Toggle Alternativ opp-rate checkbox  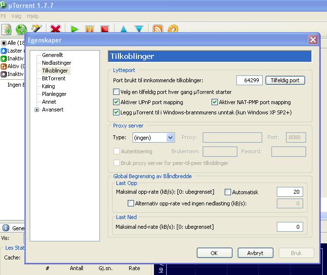[131, 203]
